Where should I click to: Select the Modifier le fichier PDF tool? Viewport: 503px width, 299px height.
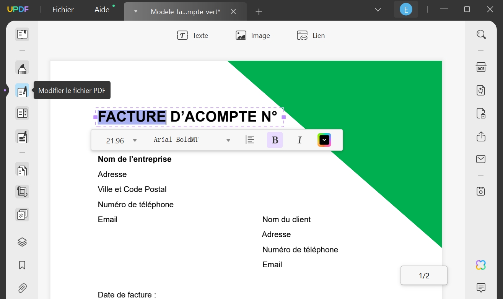pos(22,91)
